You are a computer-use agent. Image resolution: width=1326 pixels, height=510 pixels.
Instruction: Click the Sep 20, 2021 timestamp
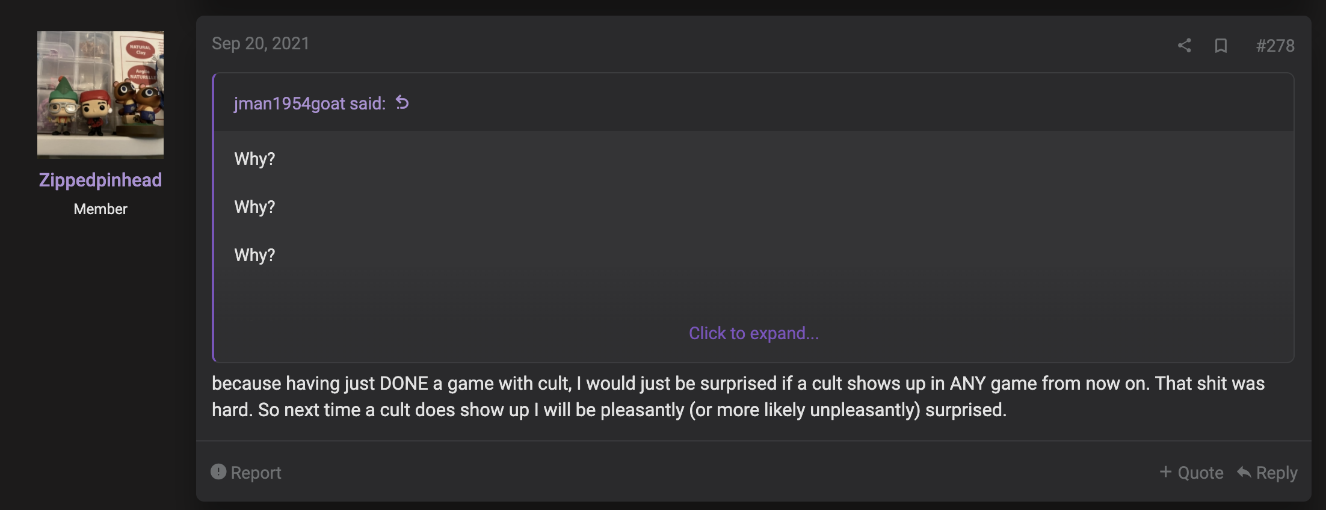click(261, 43)
